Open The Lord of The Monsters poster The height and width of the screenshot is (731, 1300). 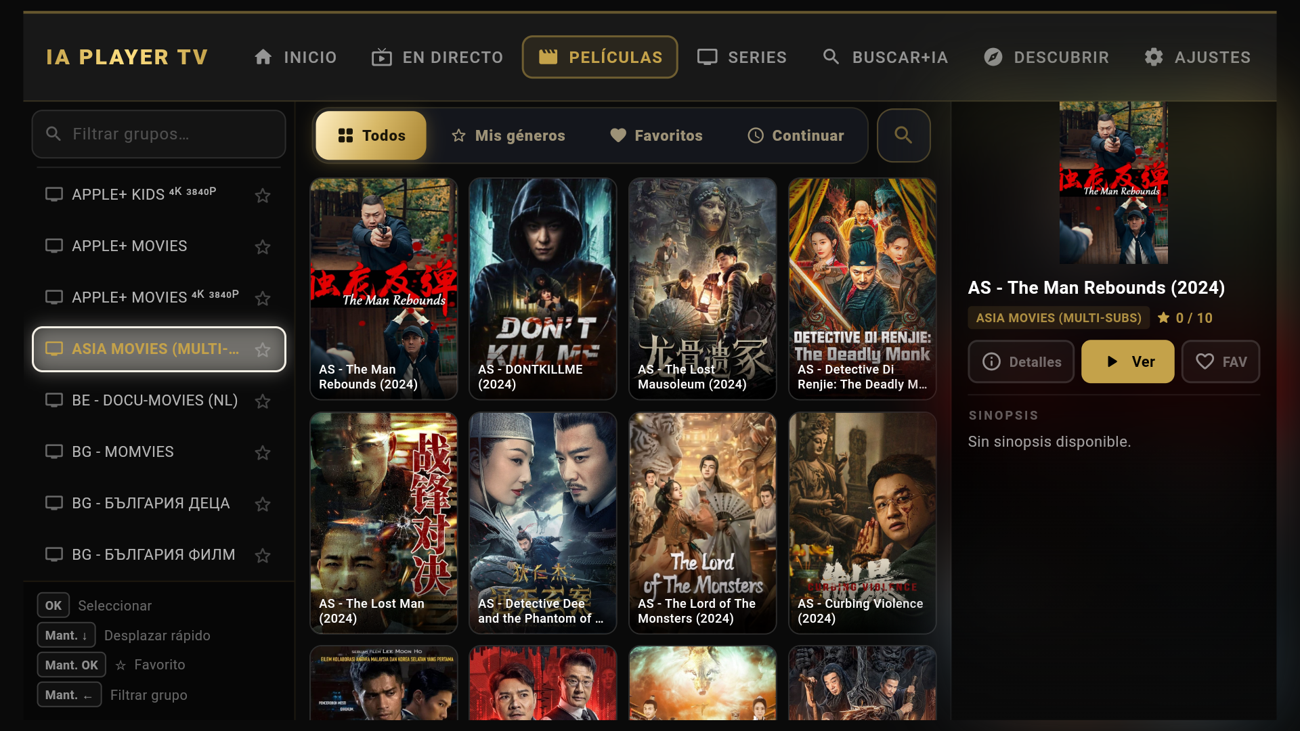[703, 523]
